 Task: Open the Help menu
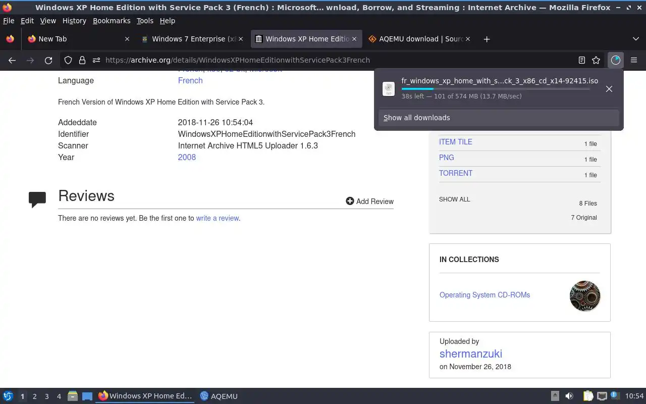click(x=167, y=21)
